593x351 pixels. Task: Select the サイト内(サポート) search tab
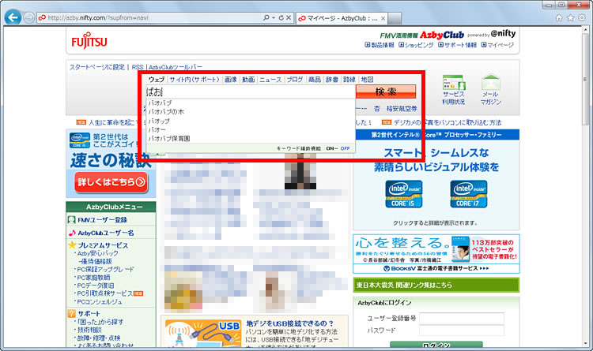point(195,79)
